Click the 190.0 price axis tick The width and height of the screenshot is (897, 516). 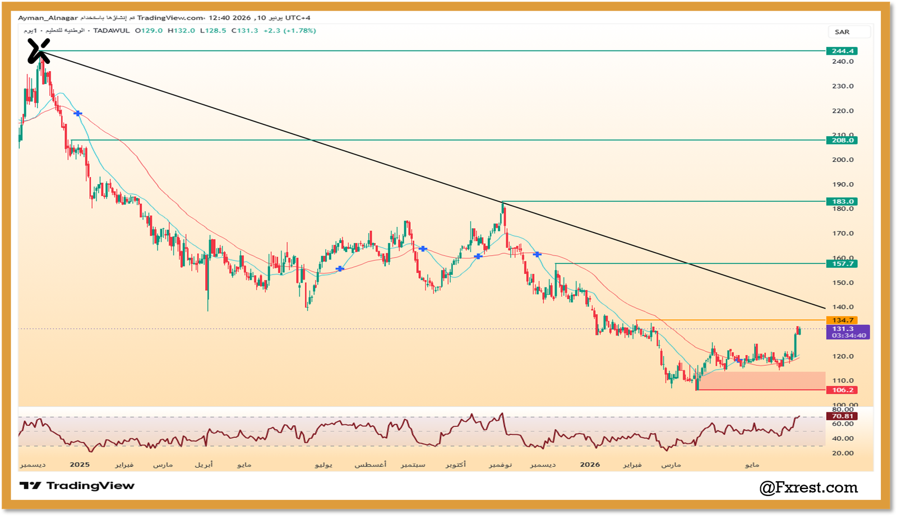843,184
